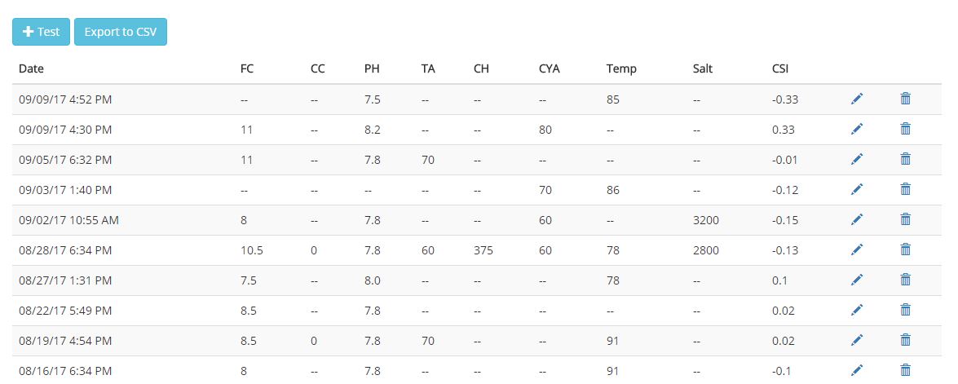Delete the 09/02/17 10:55 AM test row
Image resolution: width=958 pixels, height=384 pixels.
906,219
